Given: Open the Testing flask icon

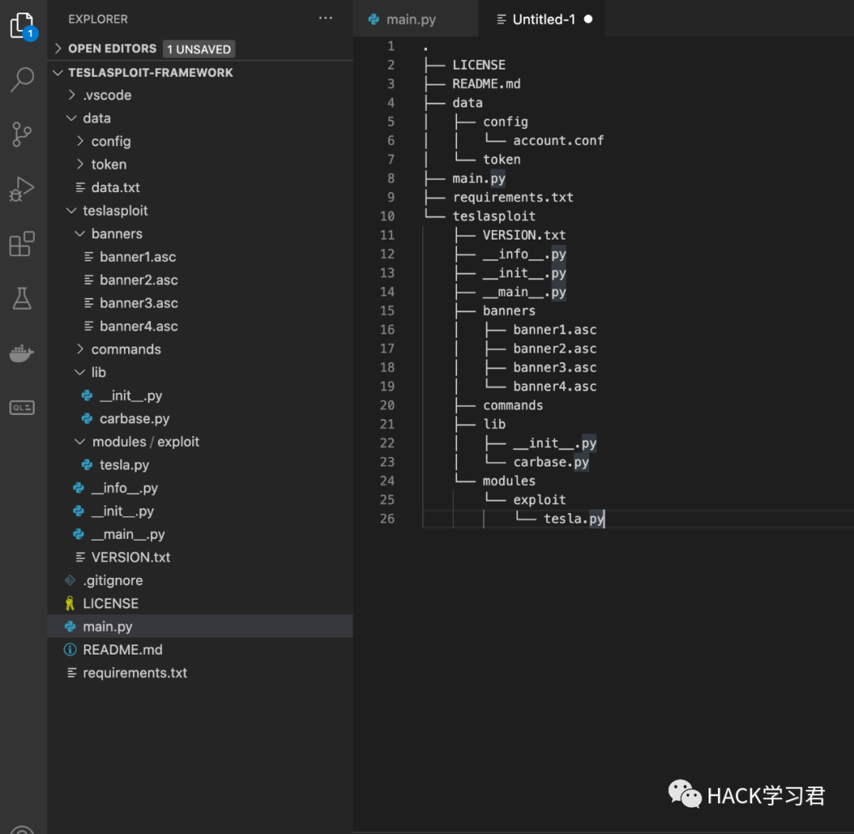Looking at the screenshot, I should tap(22, 298).
